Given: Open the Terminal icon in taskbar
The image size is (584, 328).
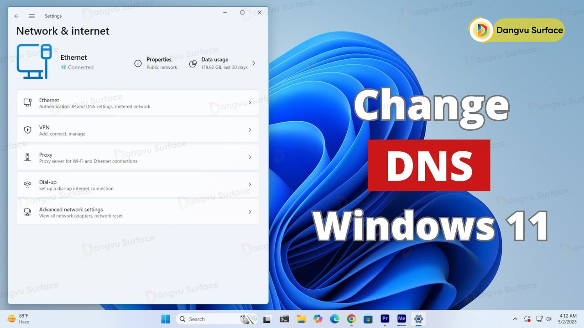Looking at the screenshot, I should pyautogui.click(x=284, y=319).
